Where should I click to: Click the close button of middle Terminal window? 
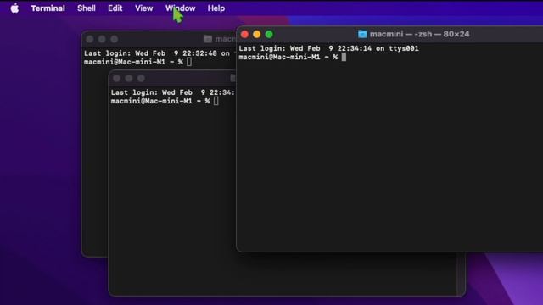[117, 78]
